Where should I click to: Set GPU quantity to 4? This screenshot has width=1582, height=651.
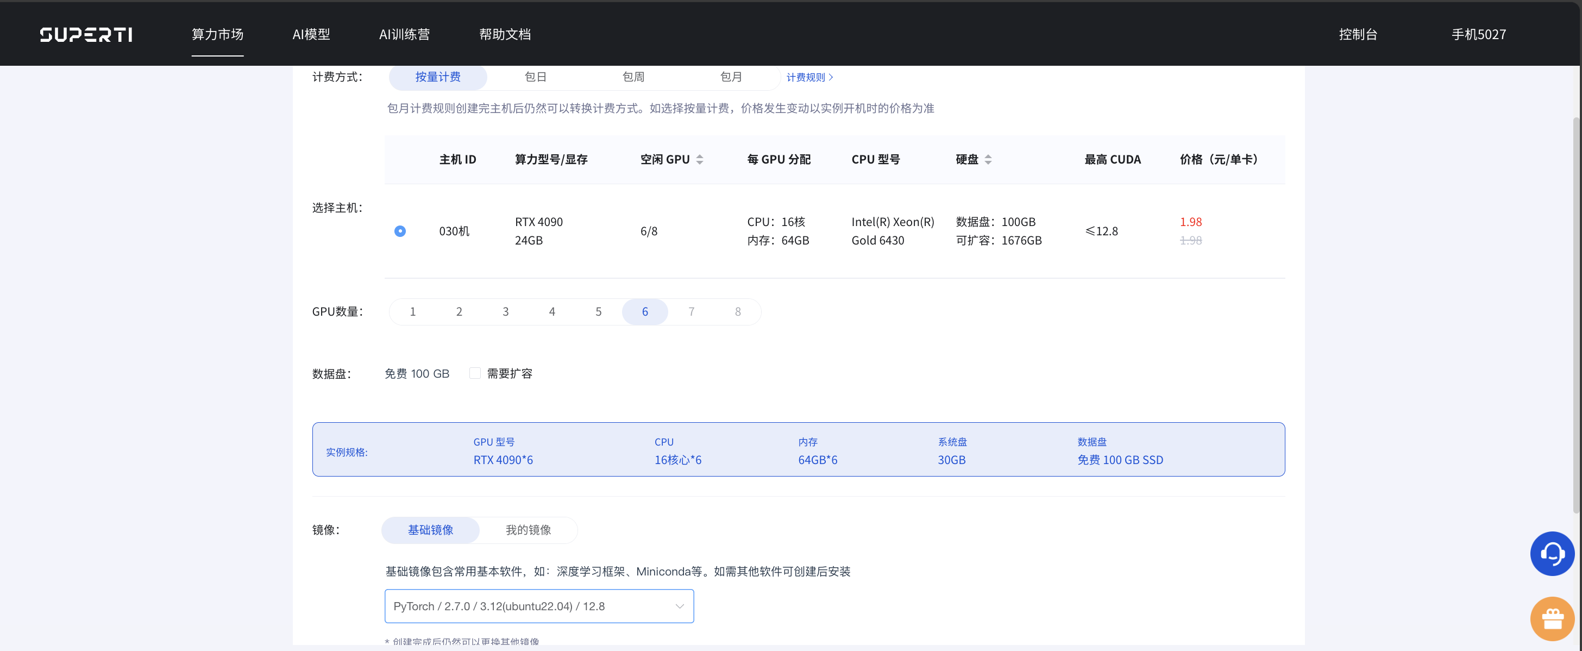[x=551, y=311]
